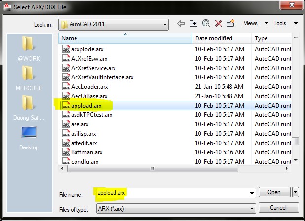This screenshot has width=305, height=221.
Task: Expand the File name history dropdown
Action: [252, 193]
